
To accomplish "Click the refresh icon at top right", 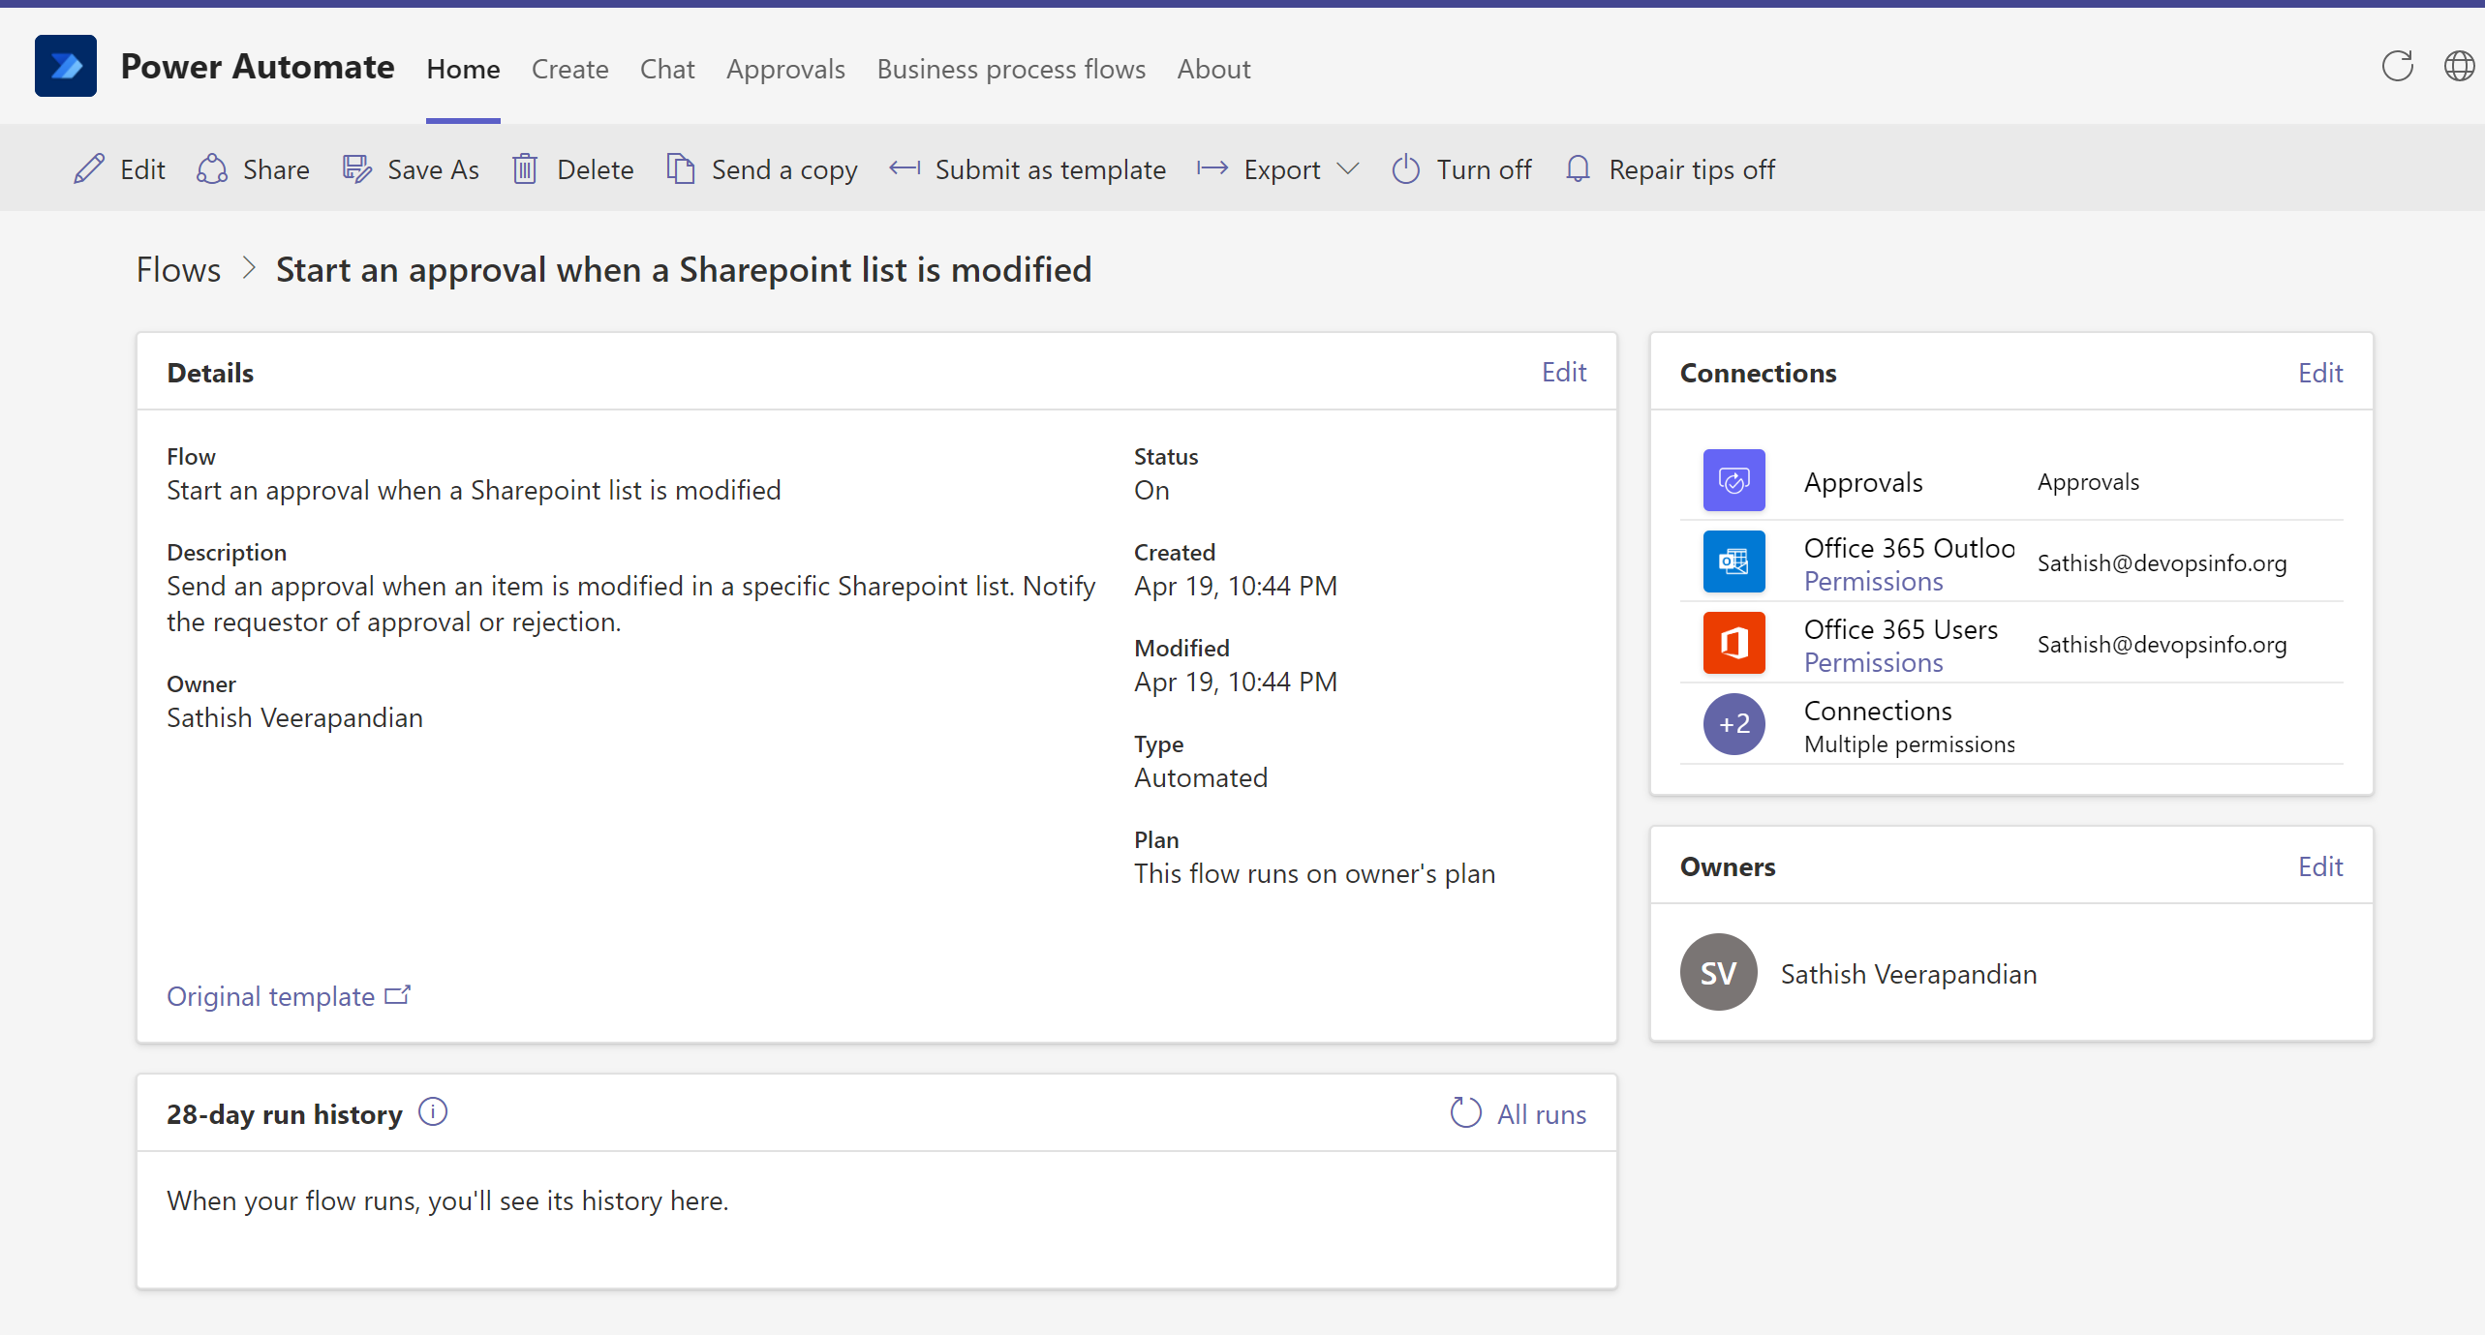I will [x=2397, y=66].
